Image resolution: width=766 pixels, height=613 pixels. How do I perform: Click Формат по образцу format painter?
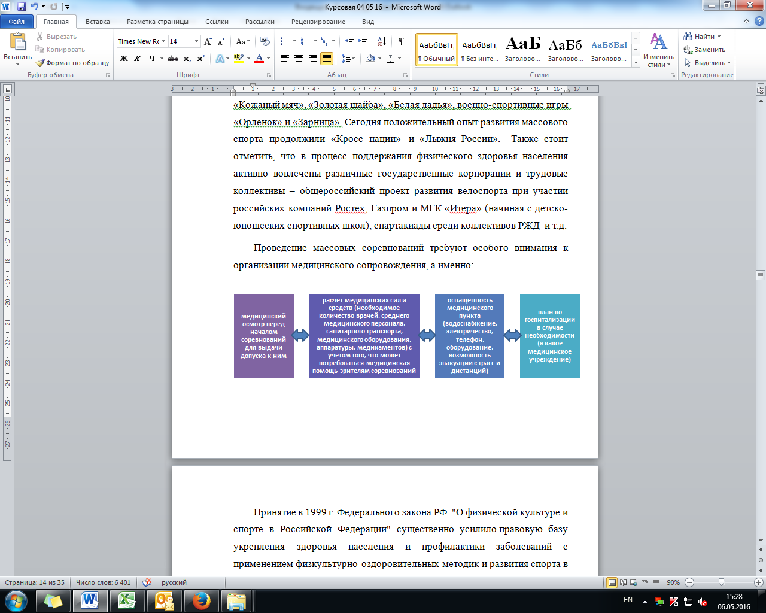tap(72, 63)
